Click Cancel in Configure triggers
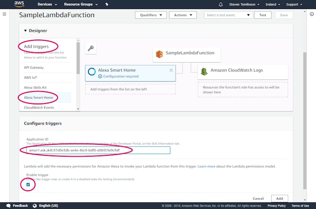This screenshot has height=209, width=316. 258,198
